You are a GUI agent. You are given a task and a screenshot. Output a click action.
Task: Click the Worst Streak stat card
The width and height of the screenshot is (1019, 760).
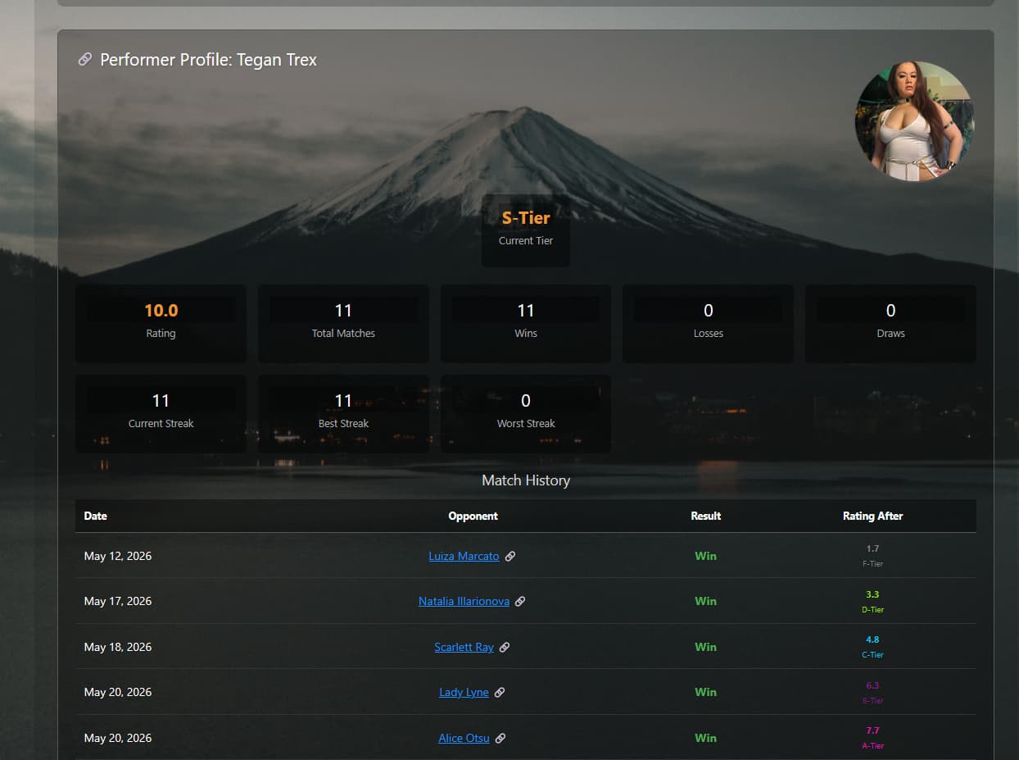tap(526, 413)
